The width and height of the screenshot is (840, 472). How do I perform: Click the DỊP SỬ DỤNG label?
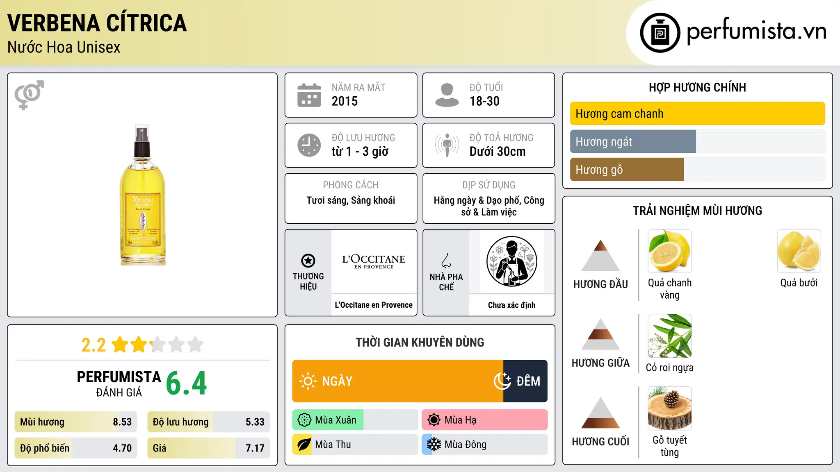point(489,185)
